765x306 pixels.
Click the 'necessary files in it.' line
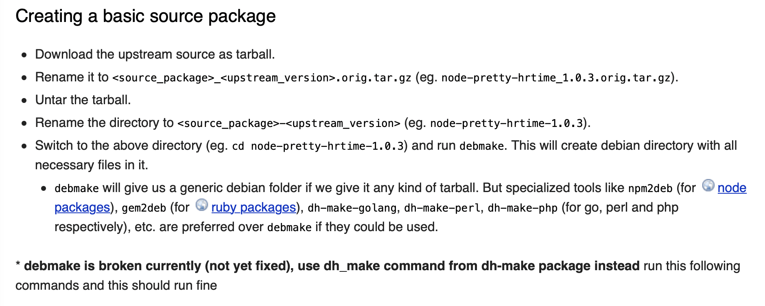click(92, 165)
